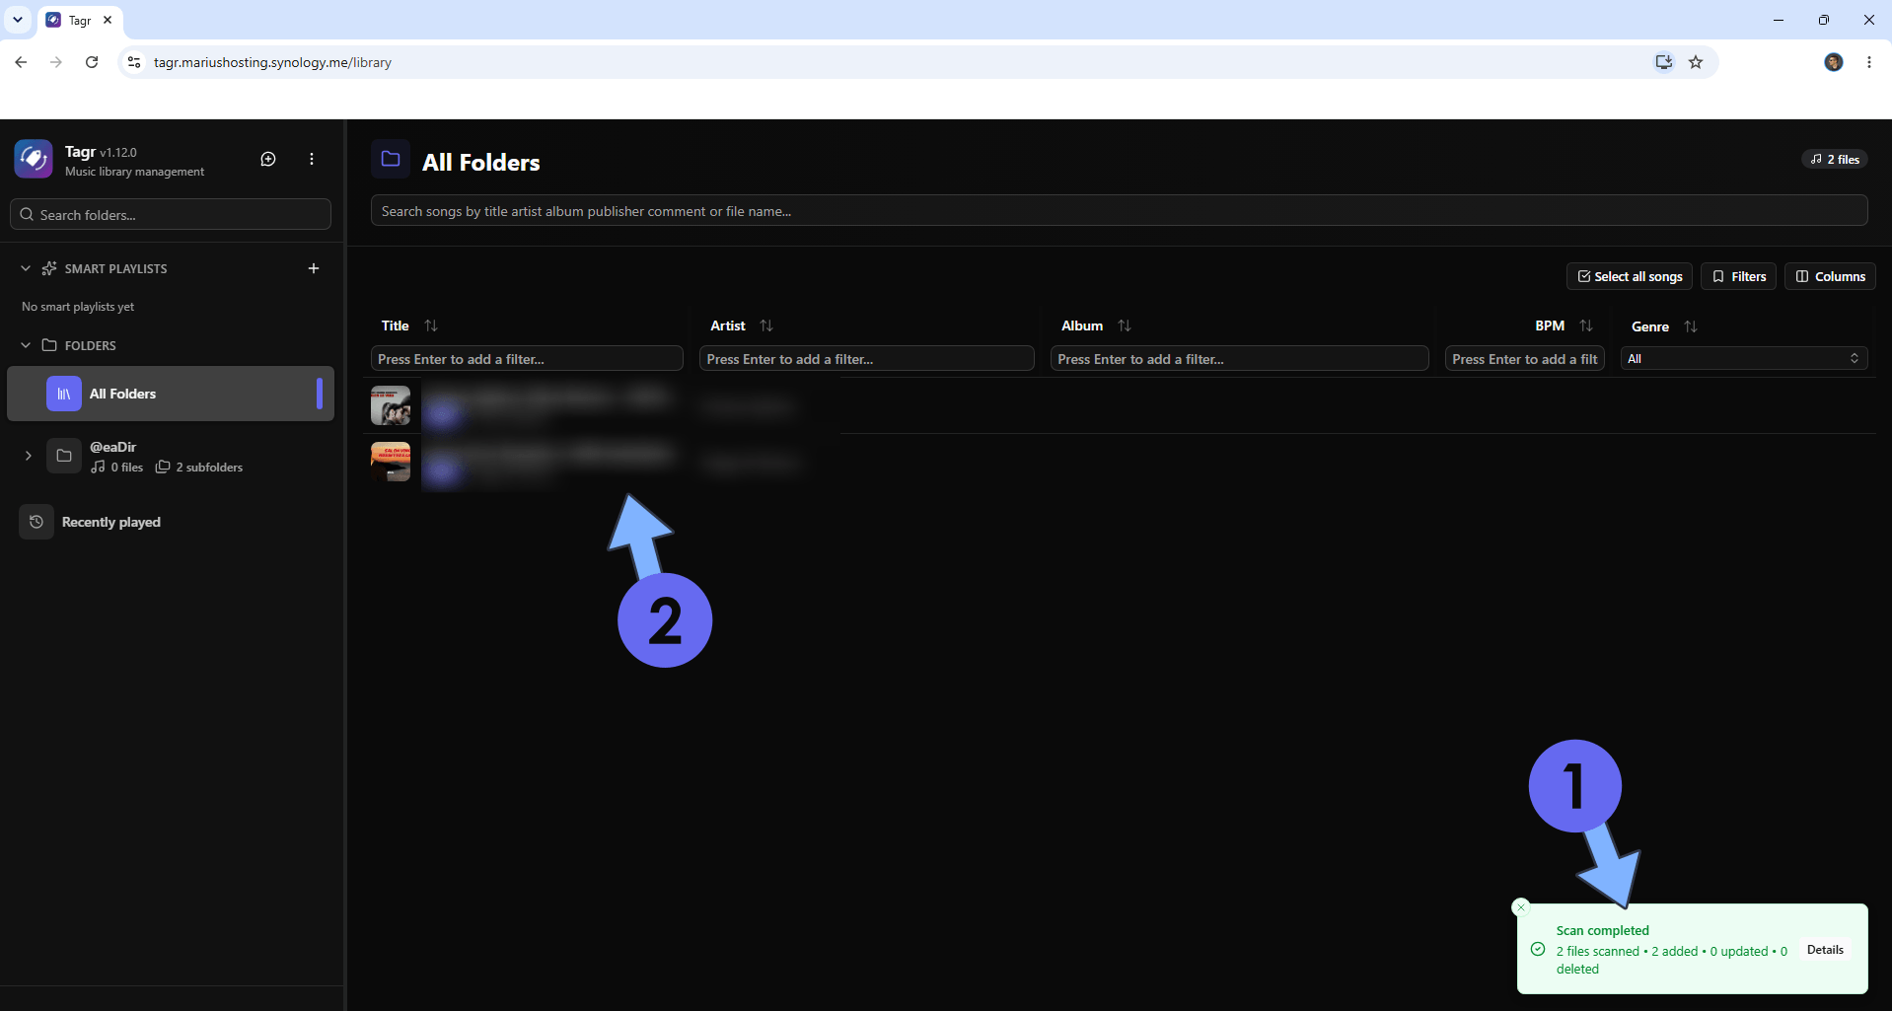Open the browser tab search dropdown
The image size is (1892, 1011).
pos(18,20)
